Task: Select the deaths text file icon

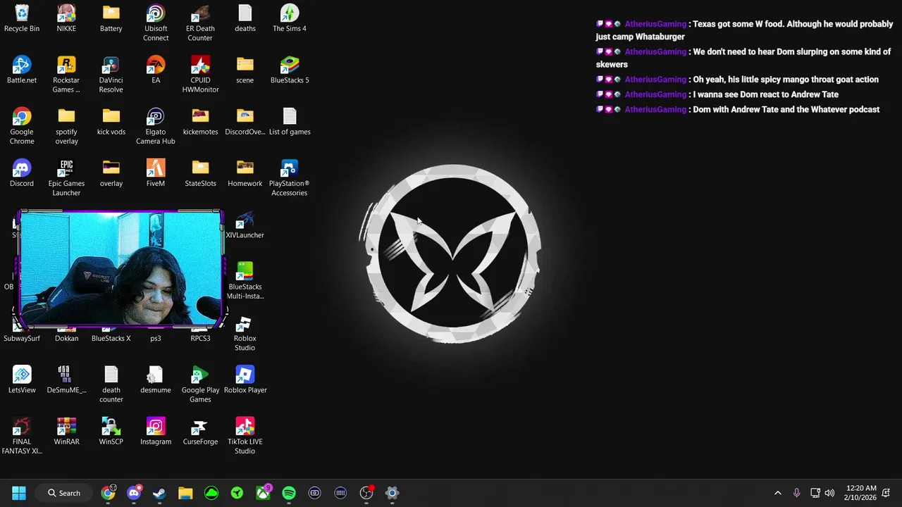Action: (x=245, y=18)
